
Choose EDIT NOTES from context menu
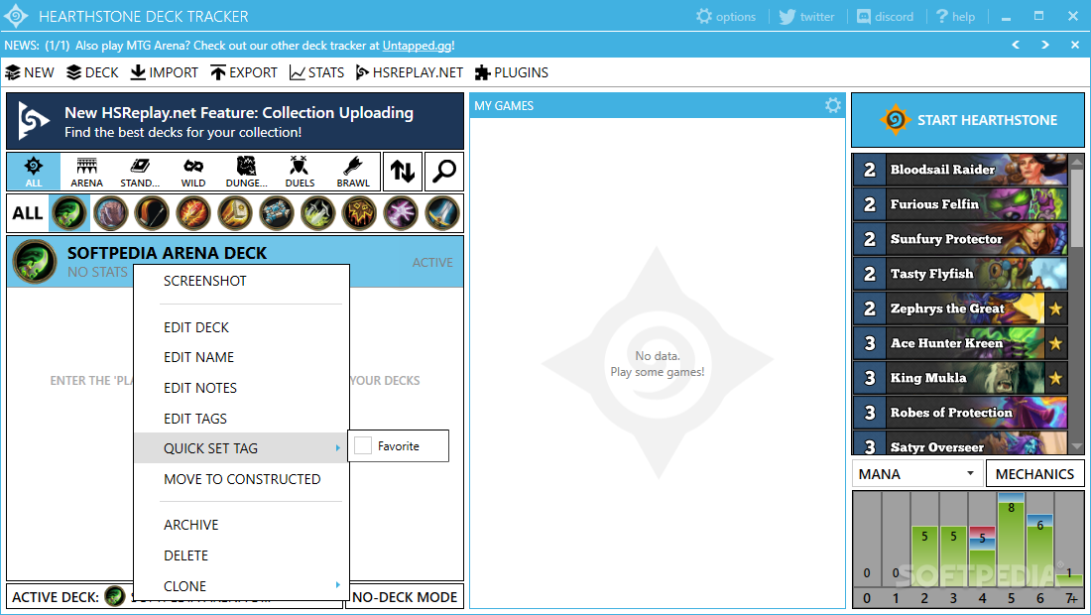pyautogui.click(x=241, y=388)
